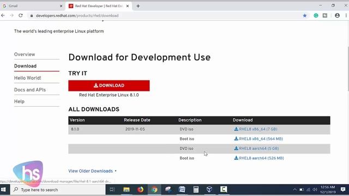The height and width of the screenshot is (196, 349).
Task: Click the 8.1.0 version cell
Action: pyautogui.click(x=75, y=129)
